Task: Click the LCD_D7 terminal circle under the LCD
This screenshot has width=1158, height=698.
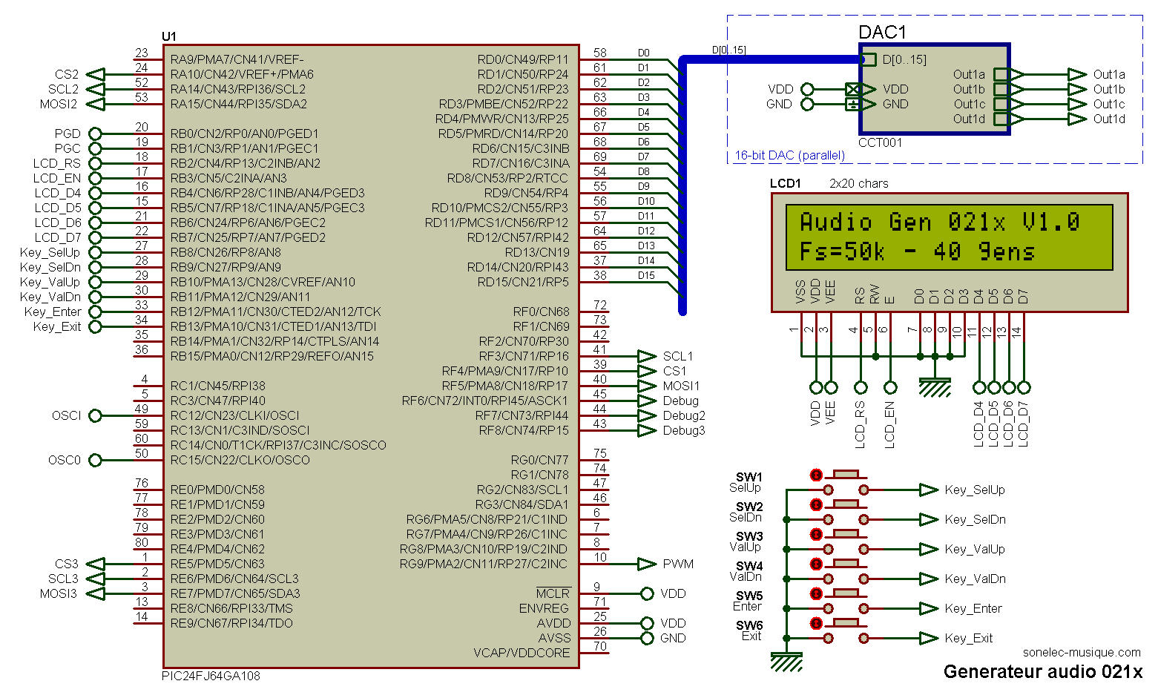Action: pyautogui.click(x=1024, y=387)
